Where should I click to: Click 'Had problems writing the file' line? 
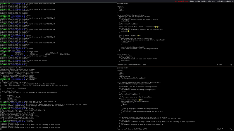[143, 111]
